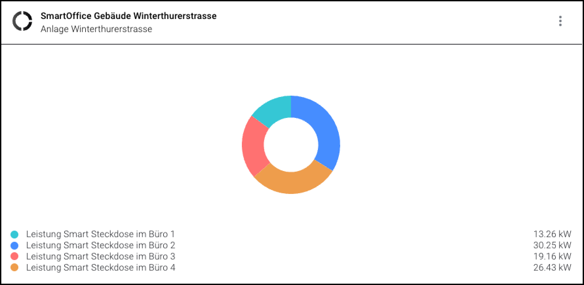Open the three-dot widget options menu

[560, 21]
